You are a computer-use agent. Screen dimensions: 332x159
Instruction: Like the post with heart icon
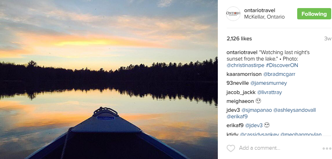tap(231, 148)
